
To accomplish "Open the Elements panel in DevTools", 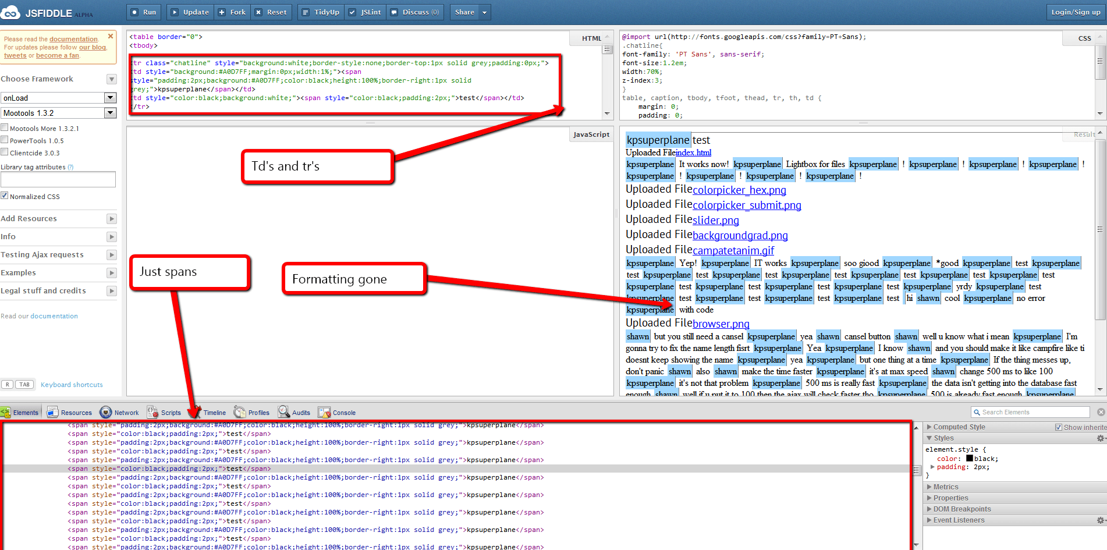I will (26, 412).
